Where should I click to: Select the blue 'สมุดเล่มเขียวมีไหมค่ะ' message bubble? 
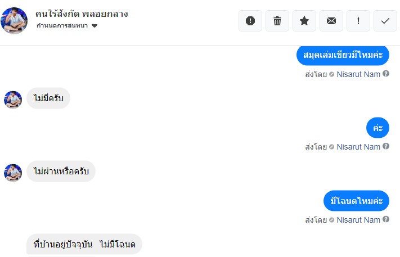coord(343,55)
